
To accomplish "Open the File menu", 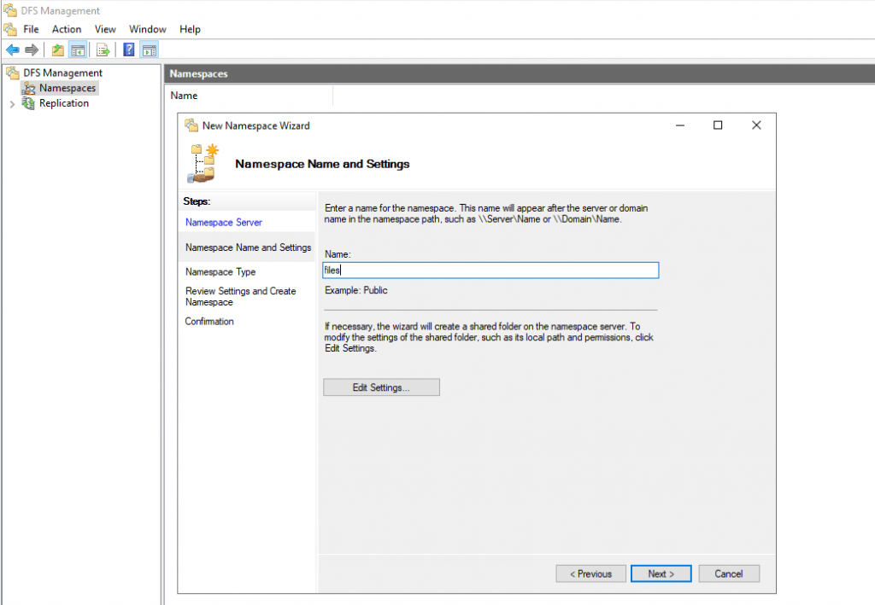I will pos(31,29).
